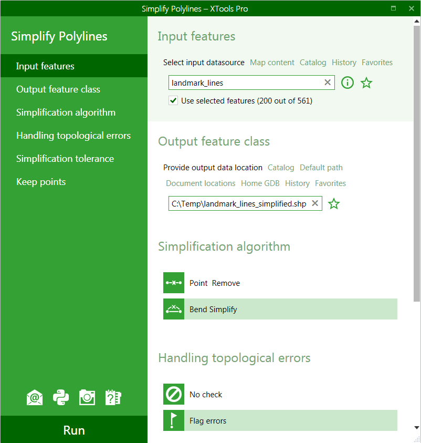Click the Document locations link

[201, 183]
